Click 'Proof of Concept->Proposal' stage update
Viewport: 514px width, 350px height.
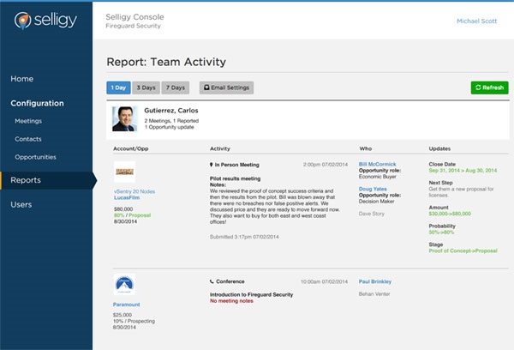coord(463,250)
